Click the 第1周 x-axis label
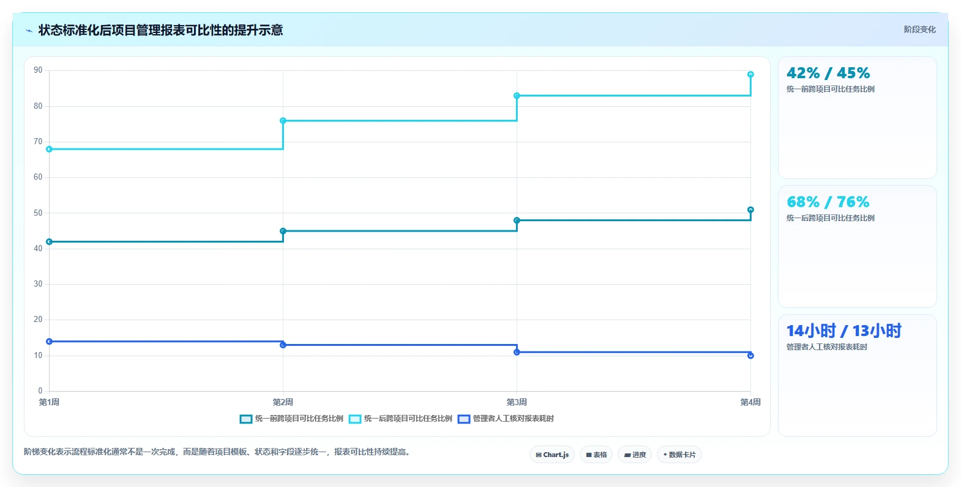 coord(49,402)
